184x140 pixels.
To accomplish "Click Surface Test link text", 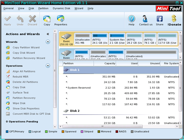I will 21,93.
